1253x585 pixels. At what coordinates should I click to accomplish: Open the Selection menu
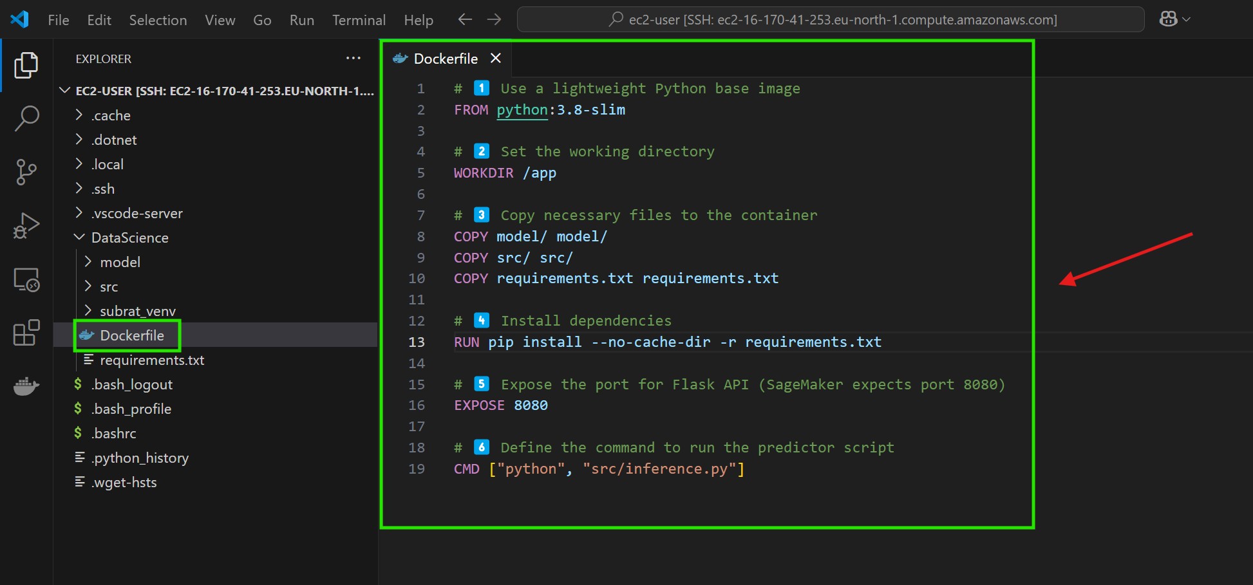[x=158, y=20]
